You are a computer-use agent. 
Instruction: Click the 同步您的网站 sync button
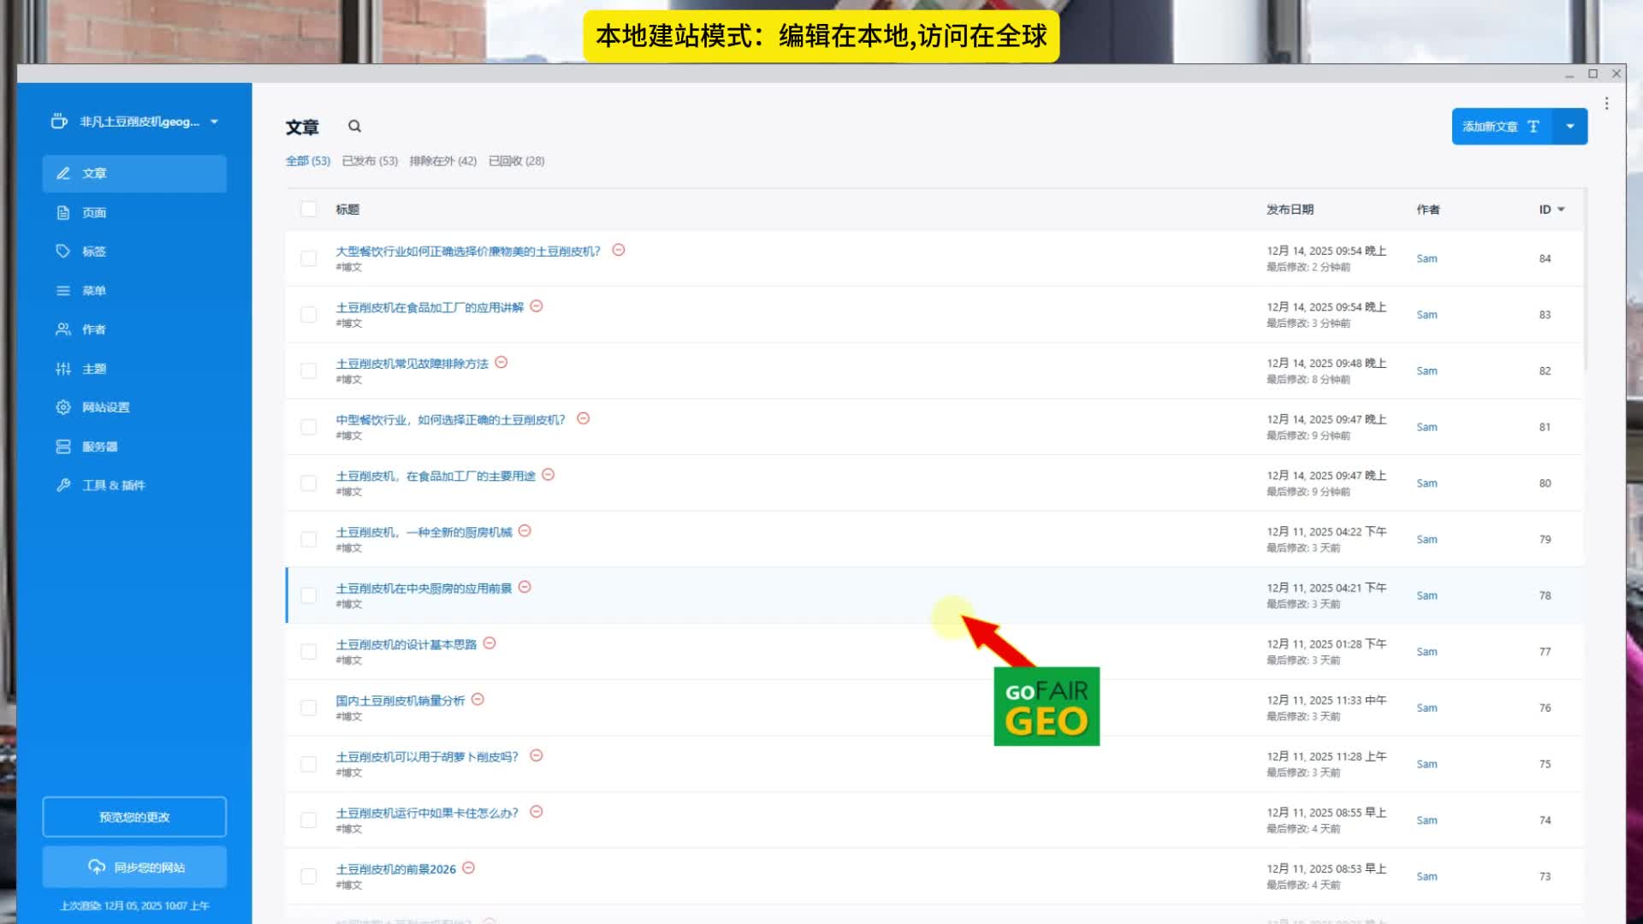pos(134,868)
